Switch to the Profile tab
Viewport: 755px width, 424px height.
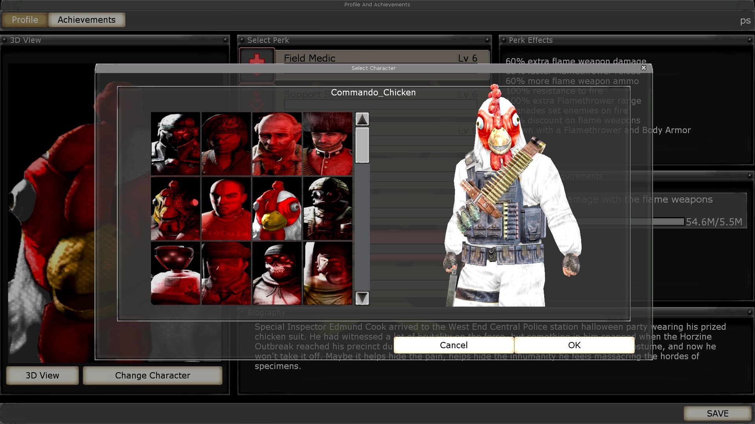pyautogui.click(x=25, y=20)
